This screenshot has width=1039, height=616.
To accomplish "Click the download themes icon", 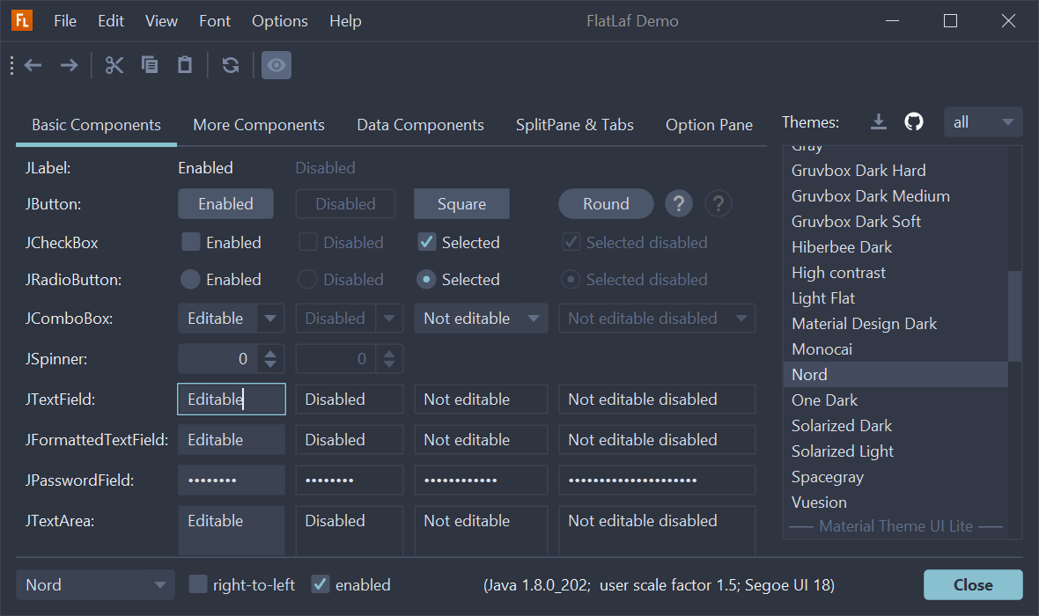I will pos(878,121).
